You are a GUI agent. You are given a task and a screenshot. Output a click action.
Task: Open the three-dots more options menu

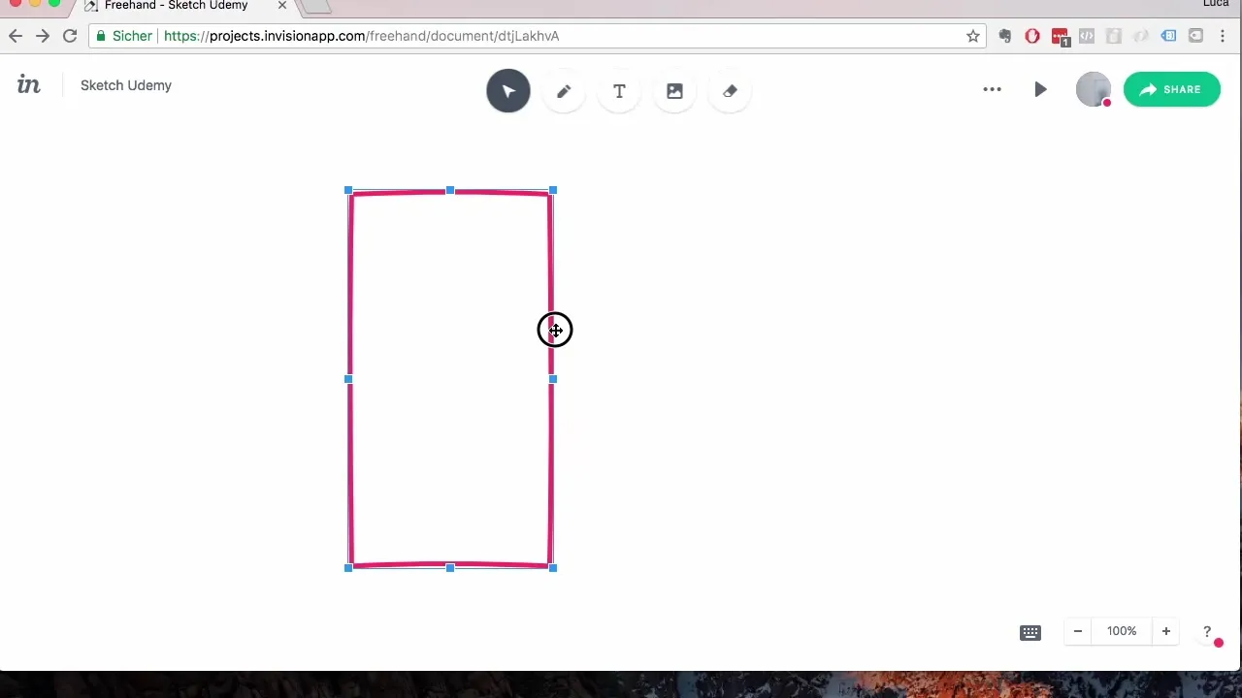[x=992, y=89]
